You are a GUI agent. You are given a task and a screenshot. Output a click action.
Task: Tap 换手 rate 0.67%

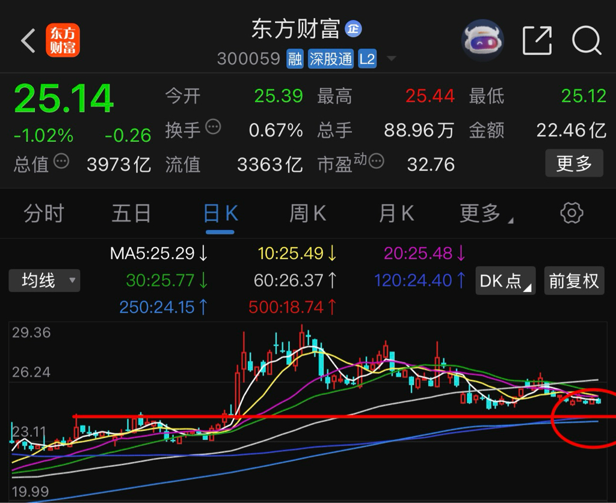click(276, 130)
